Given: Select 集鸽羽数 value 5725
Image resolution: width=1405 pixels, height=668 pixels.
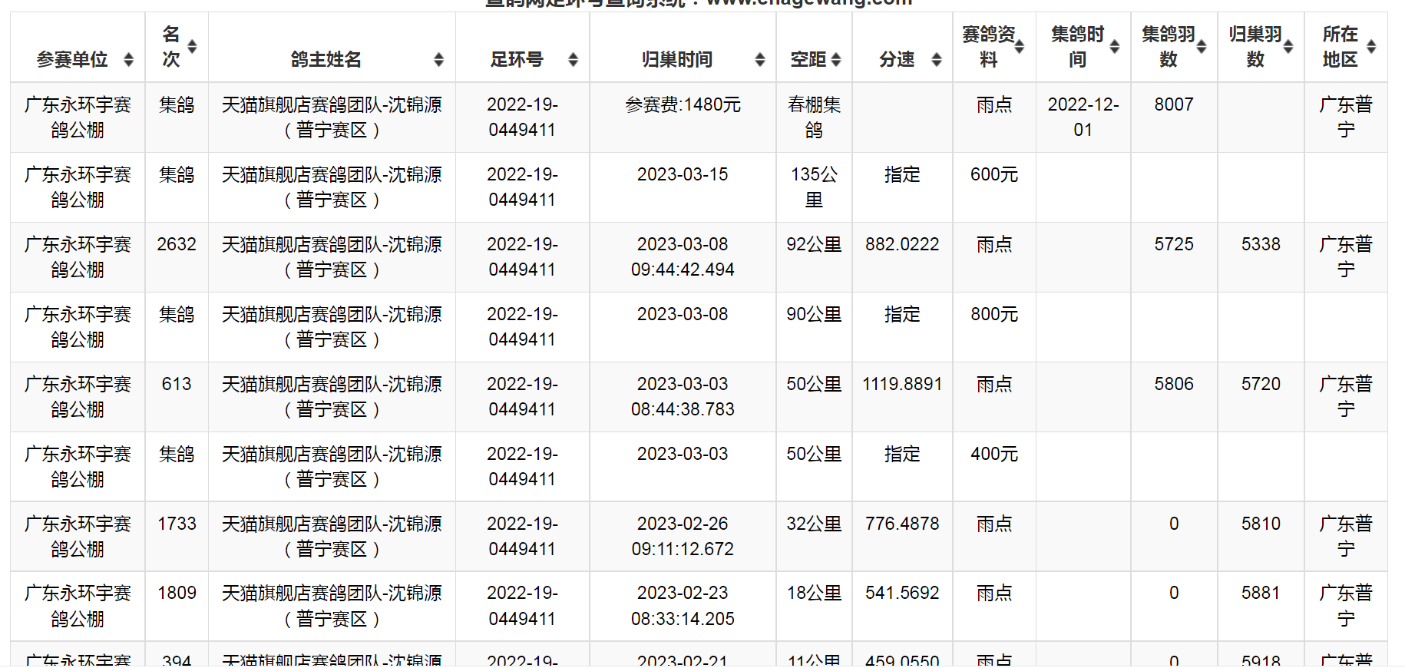Looking at the screenshot, I should pos(1174,244).
